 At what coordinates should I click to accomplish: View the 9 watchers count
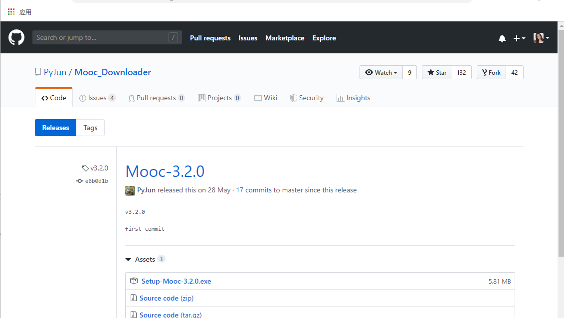coord(409,72)
